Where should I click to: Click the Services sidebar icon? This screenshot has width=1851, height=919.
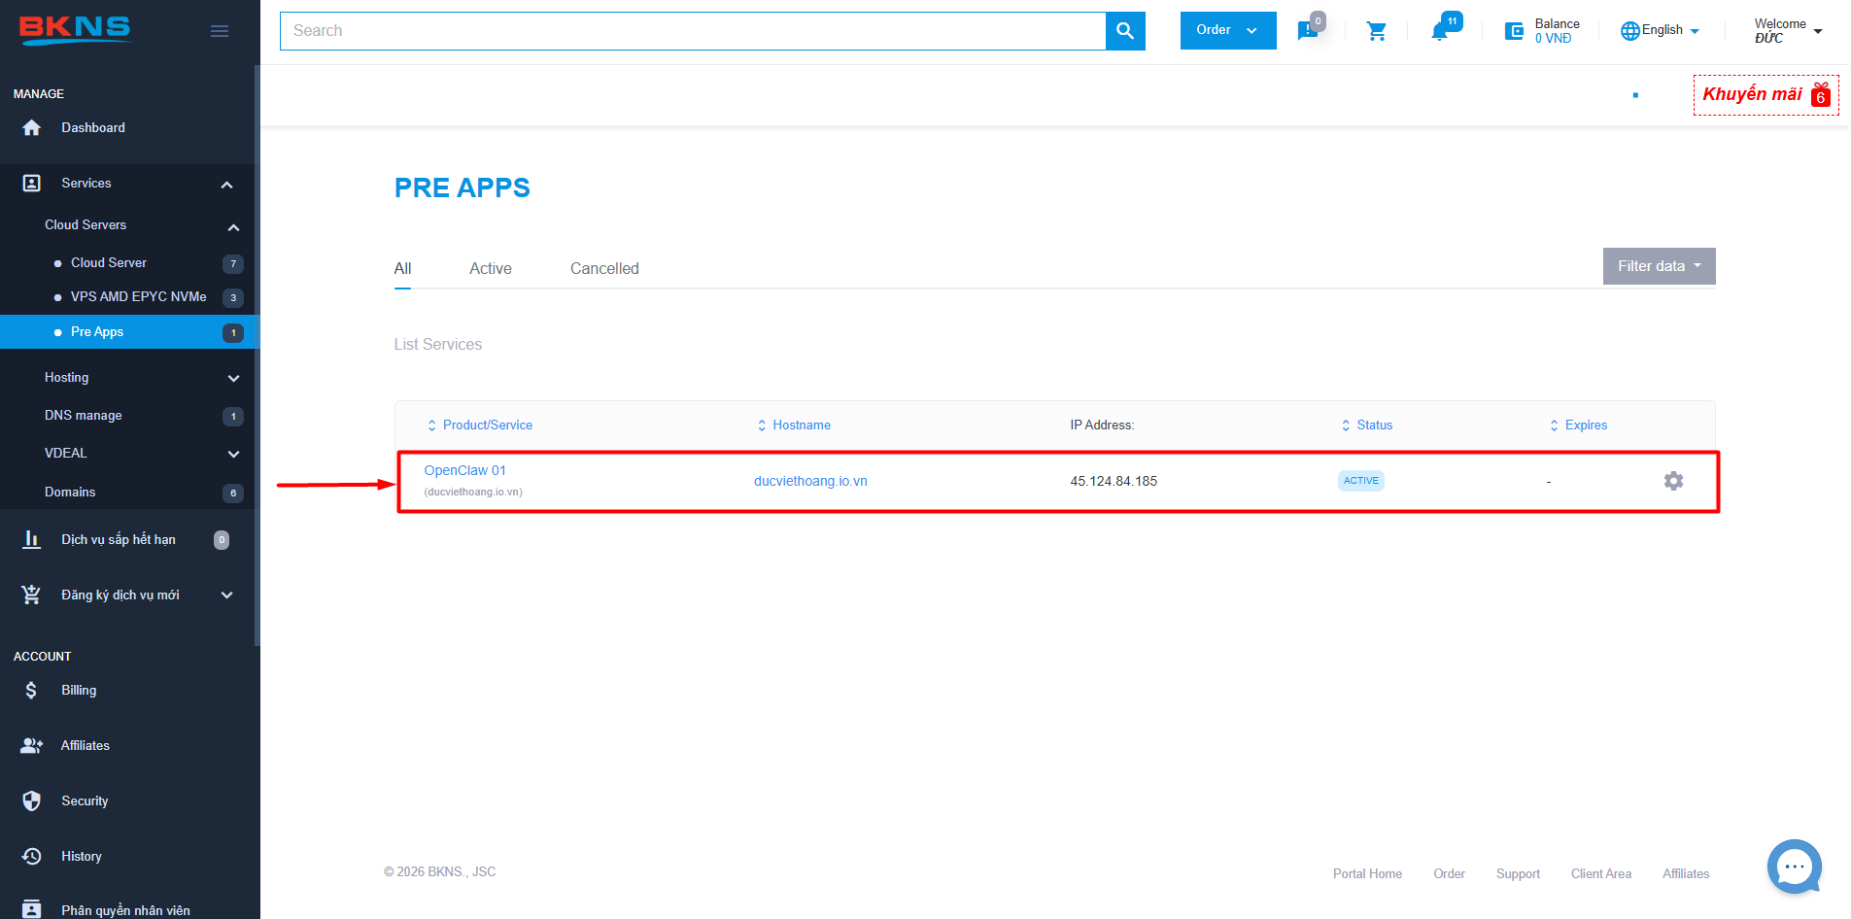32,183
